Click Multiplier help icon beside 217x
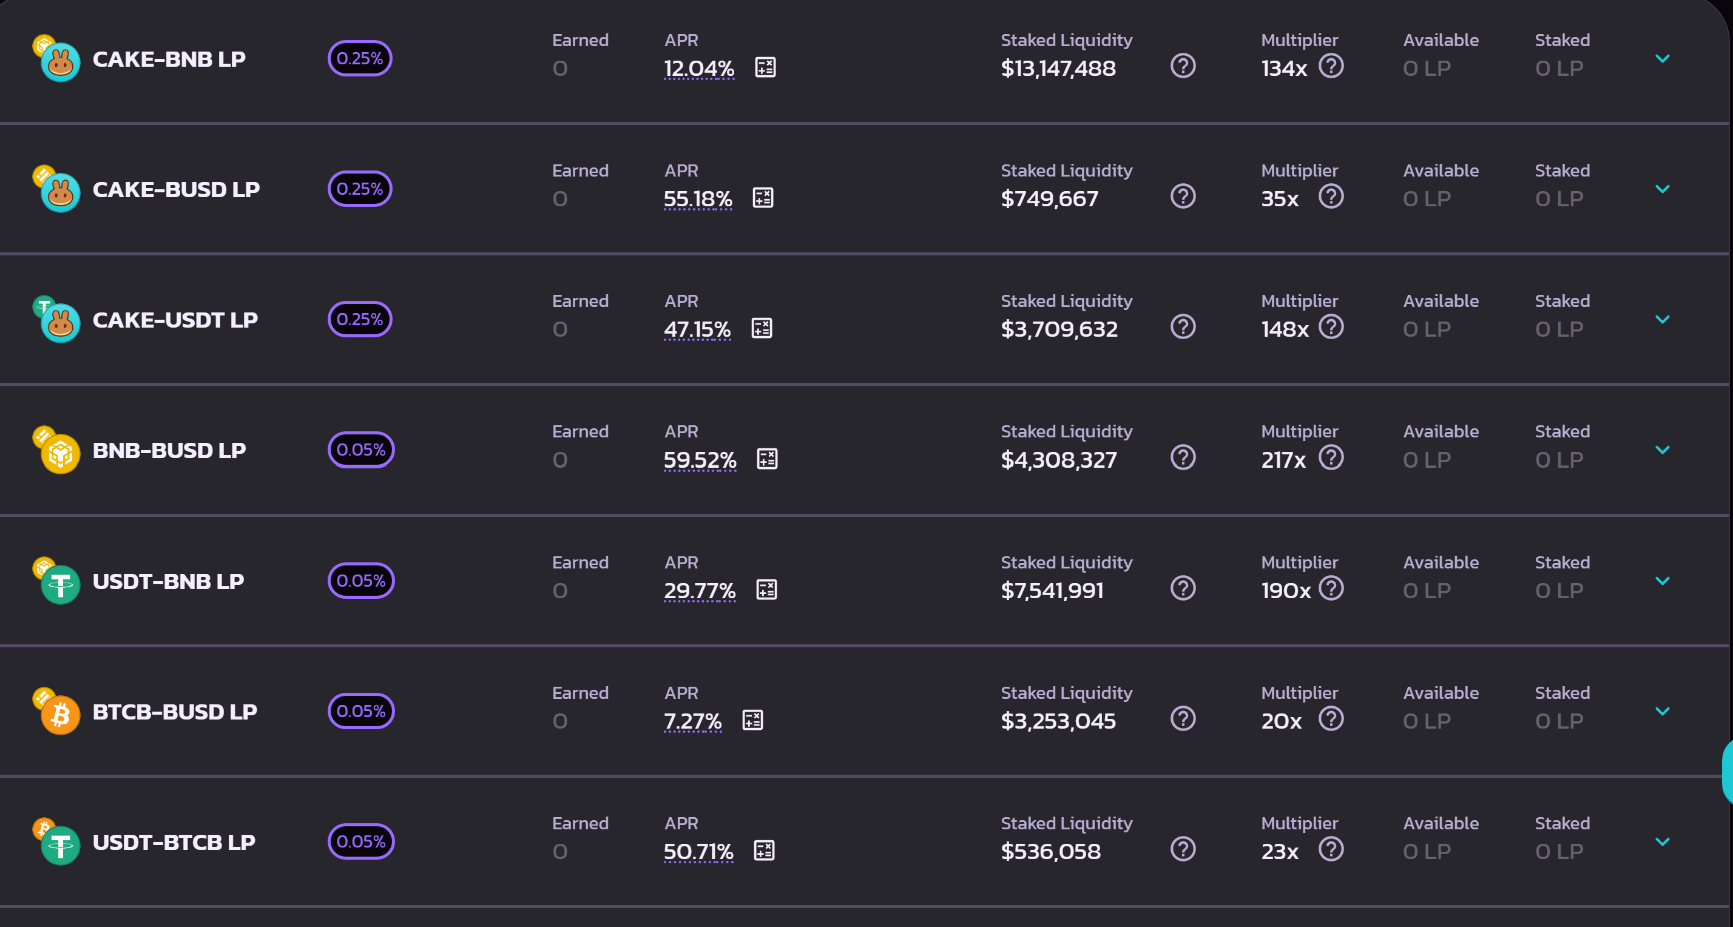Viewport: 1733px width, 927px height. 1331,457
